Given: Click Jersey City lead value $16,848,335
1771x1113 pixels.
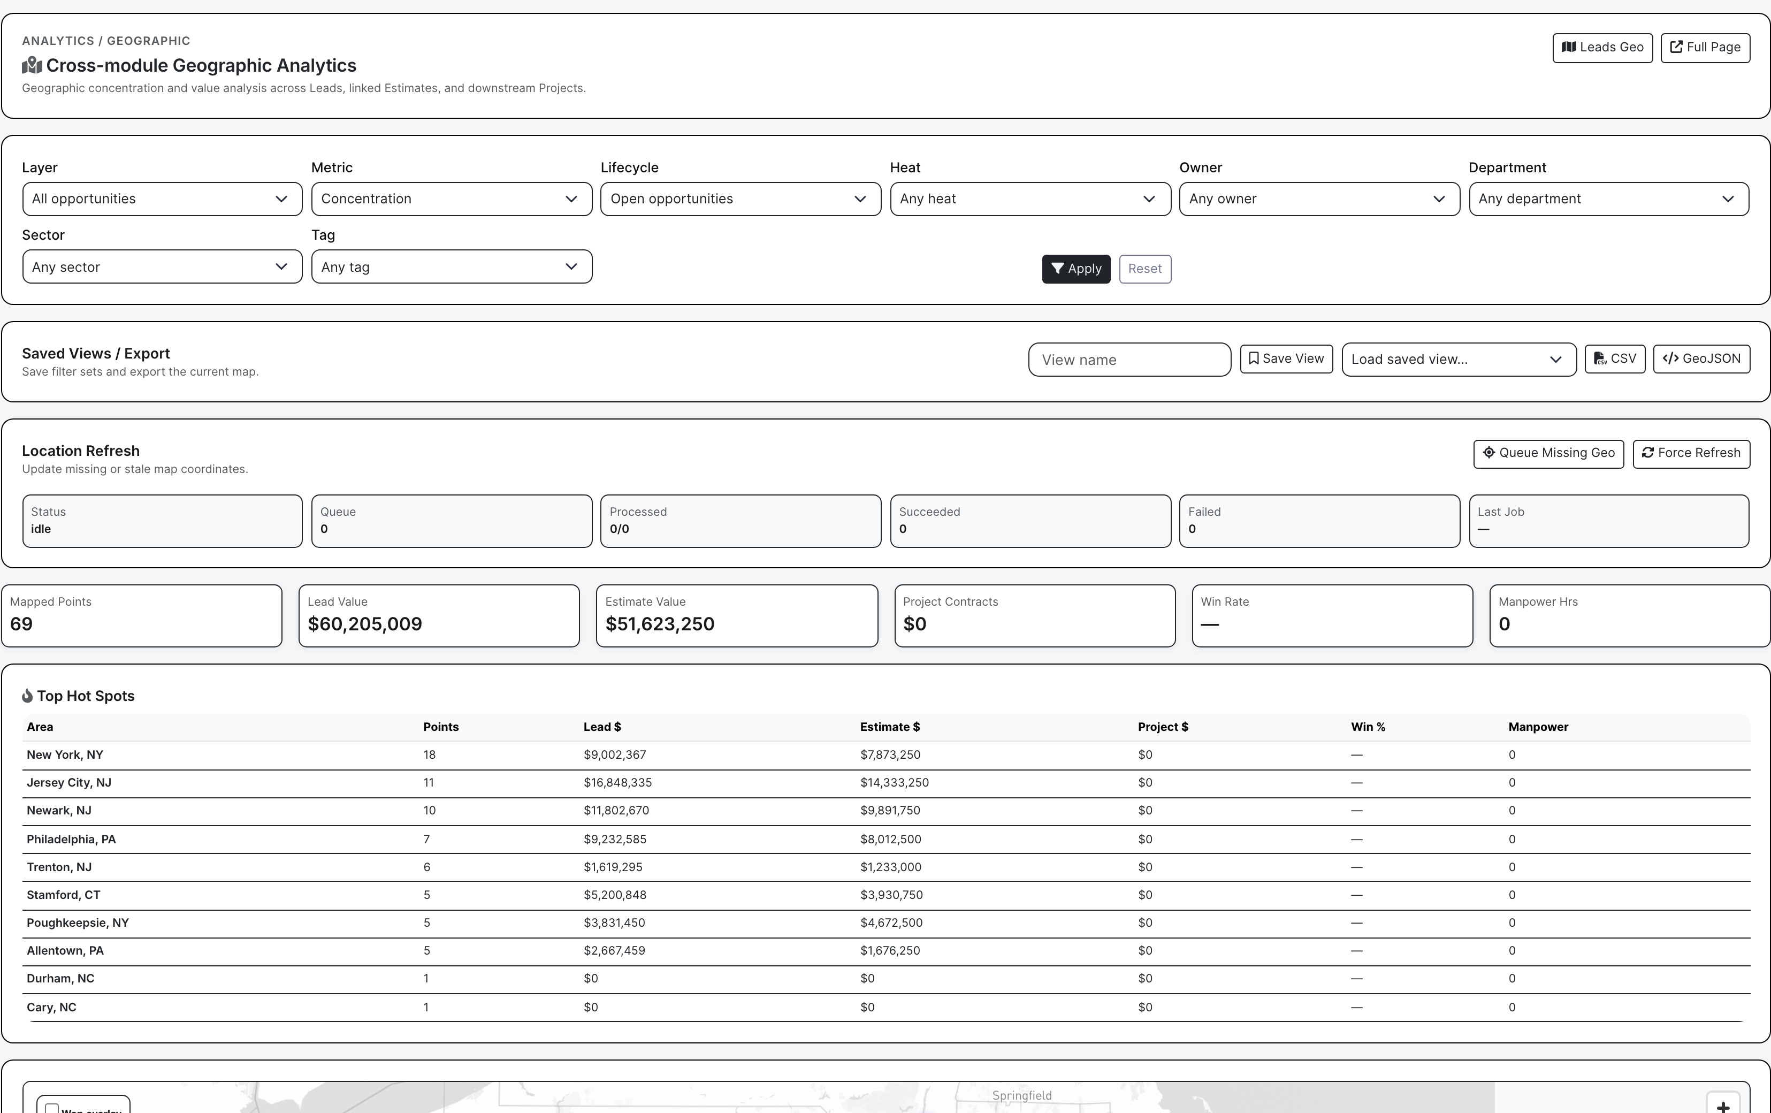Looking at the screenshot, I should point(617,783).
